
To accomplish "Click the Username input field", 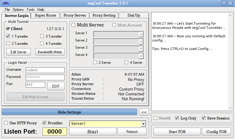I will (45, 70).
